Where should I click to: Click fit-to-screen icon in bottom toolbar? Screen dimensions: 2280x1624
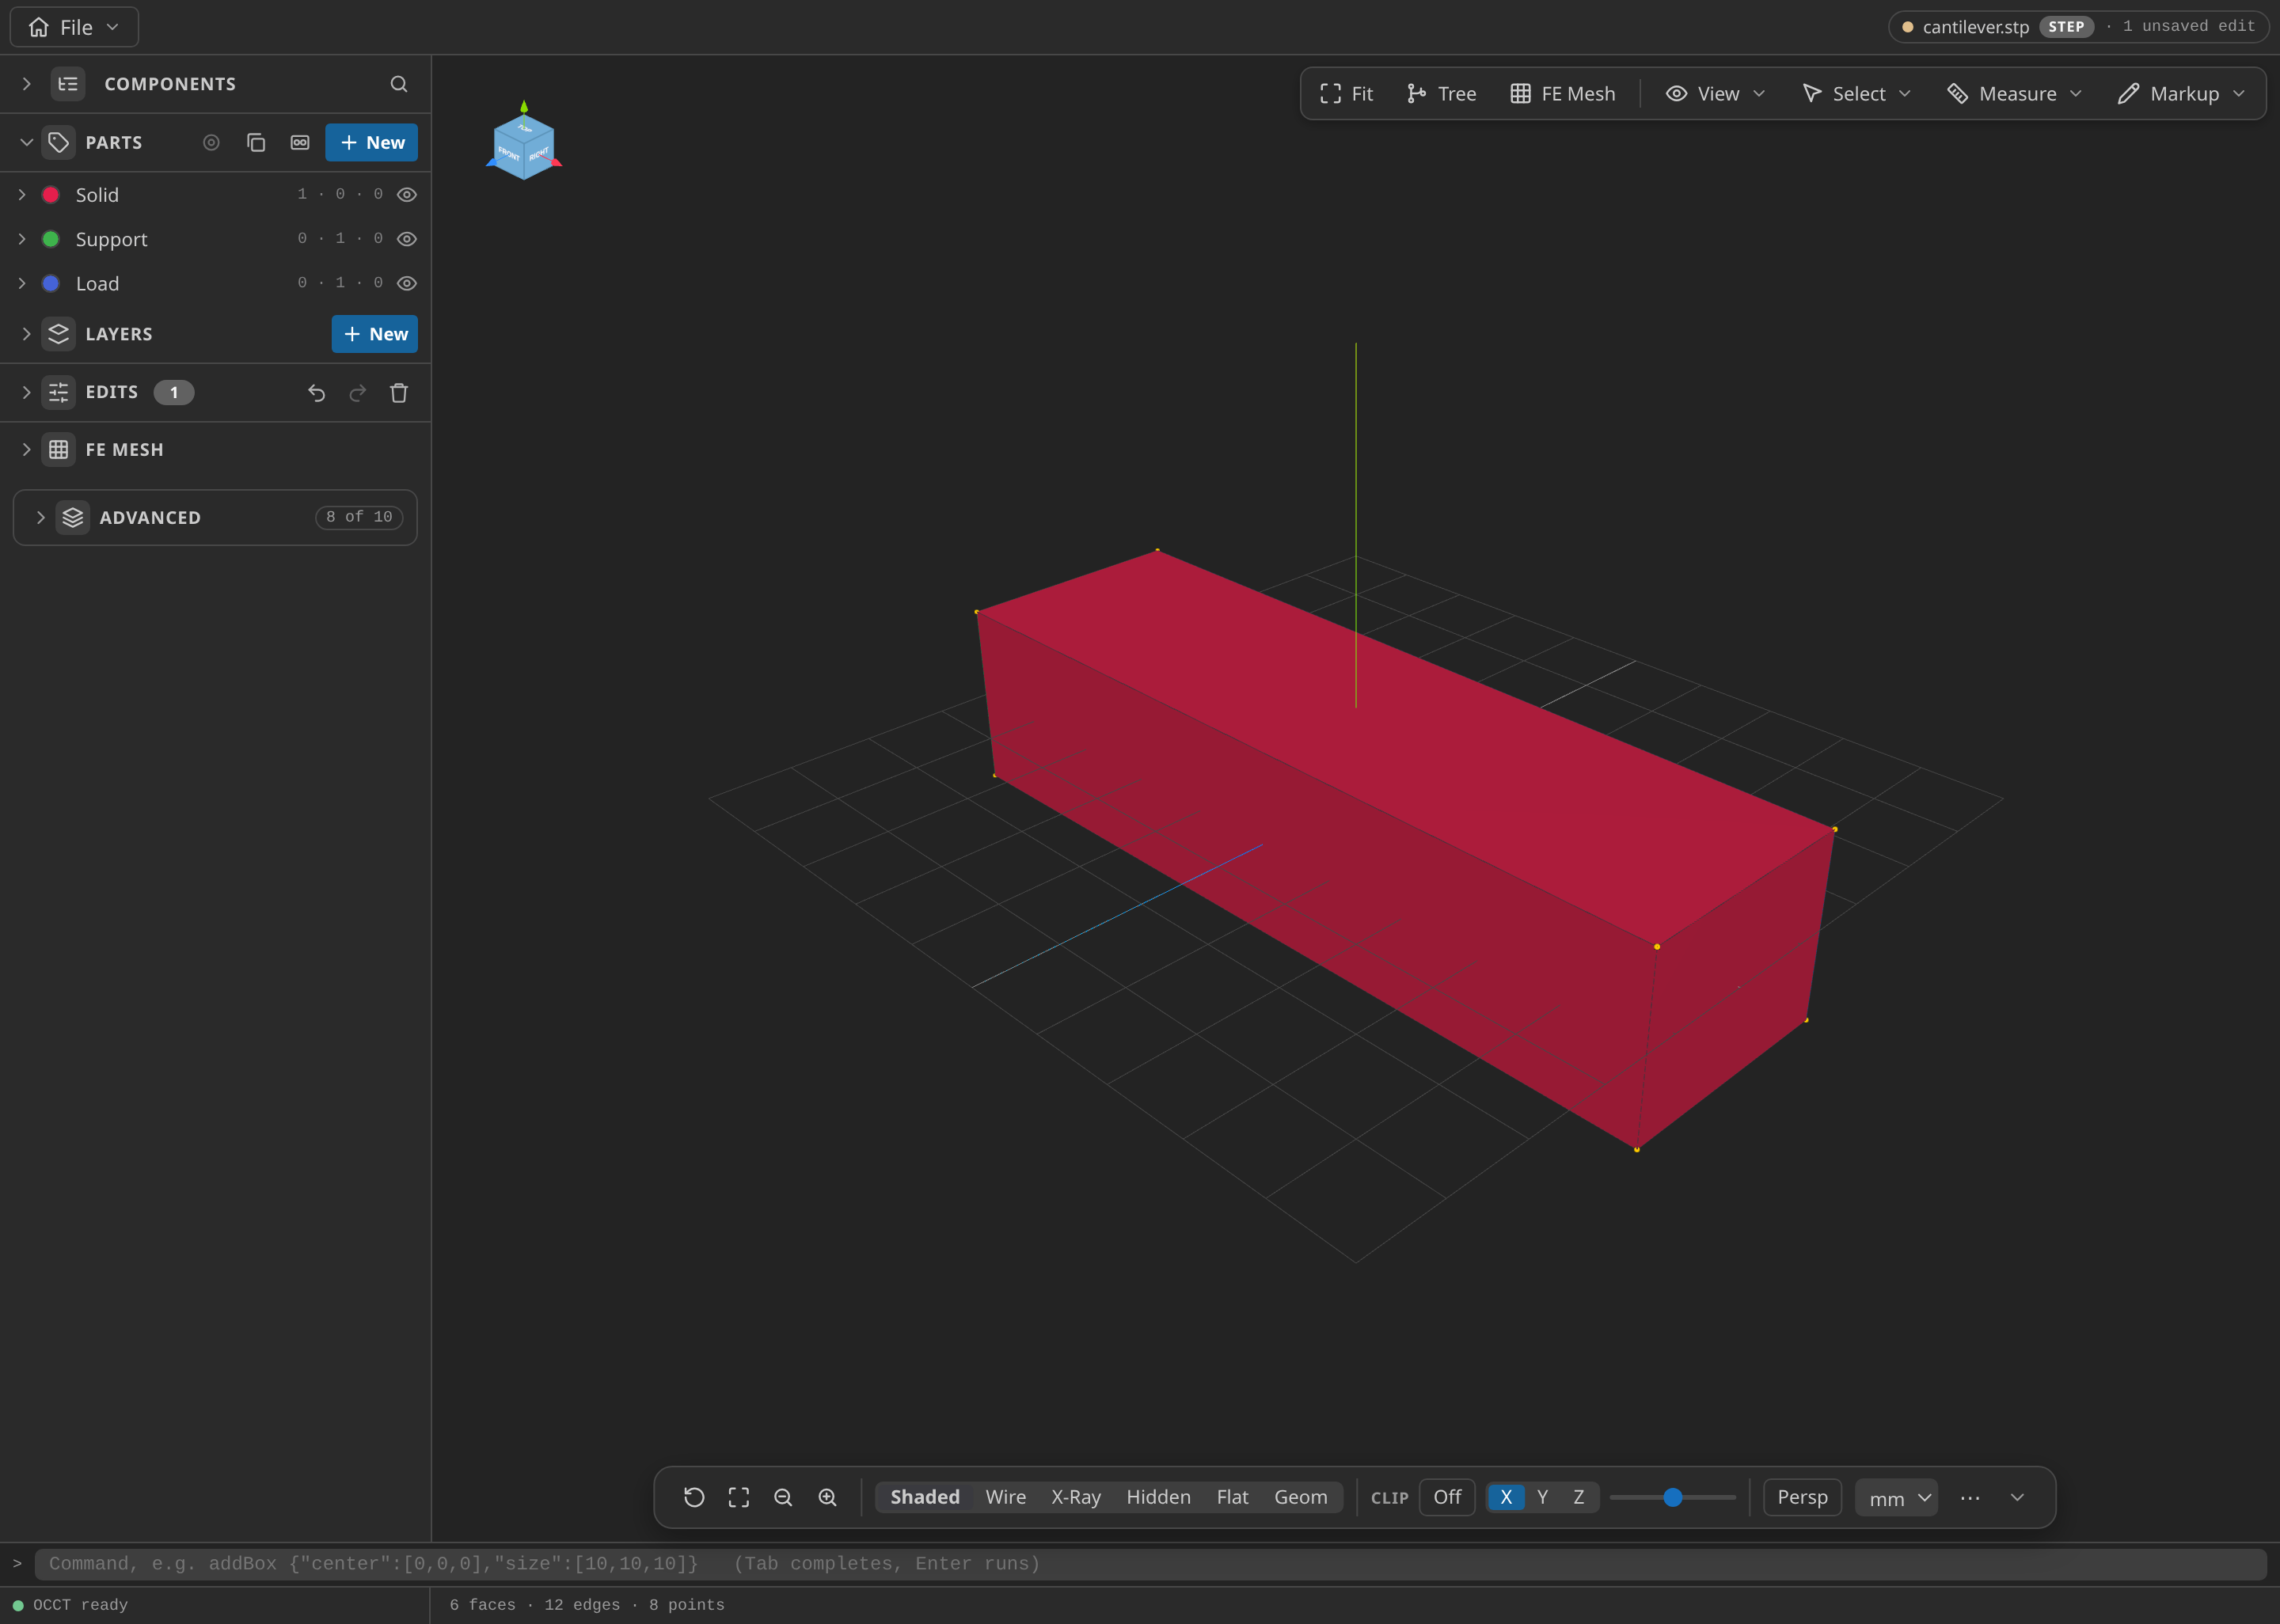[x=739, y=1497]
